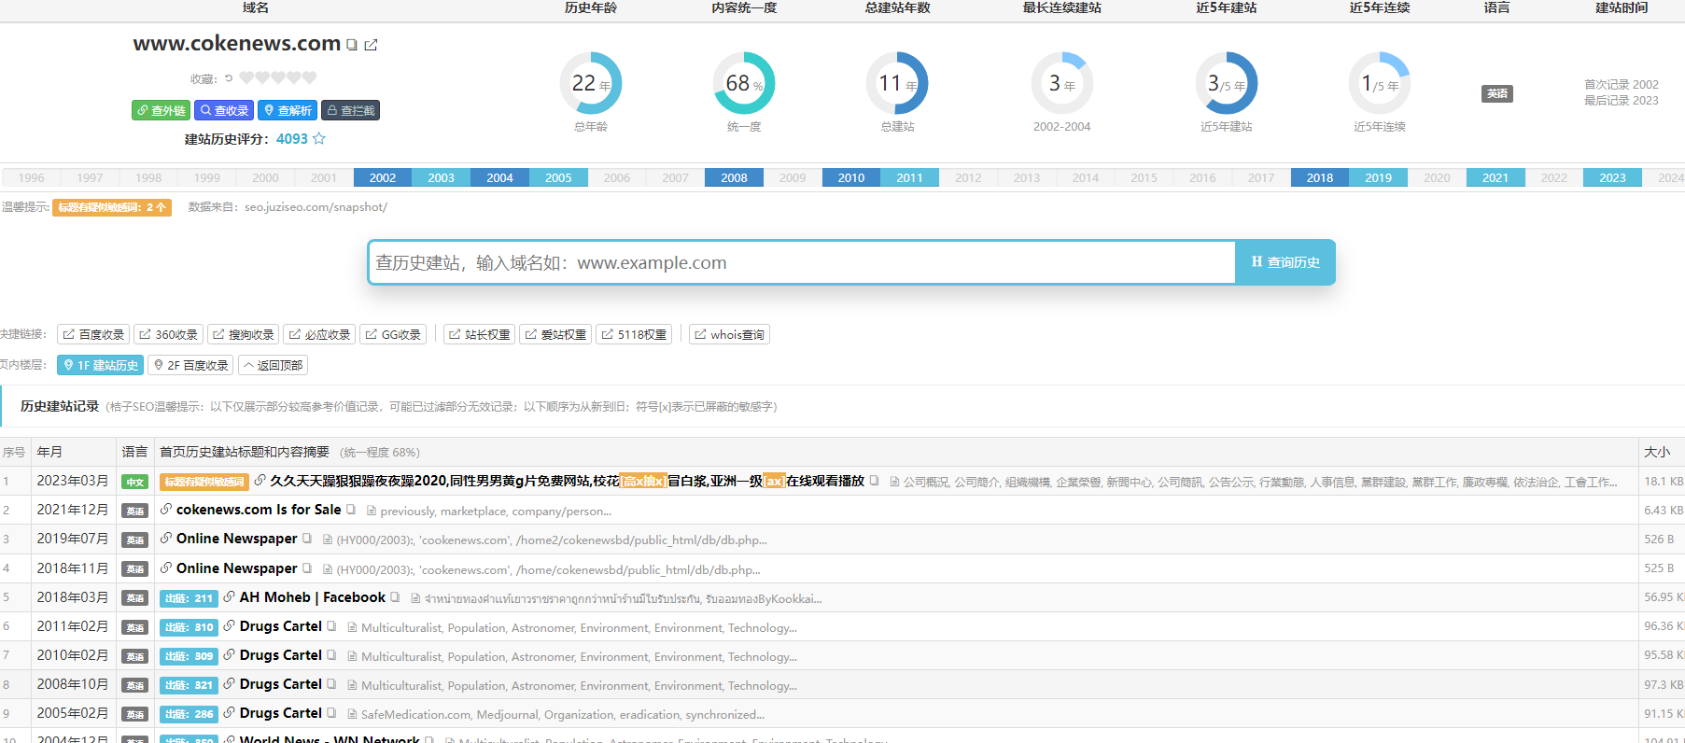The image size is (1685, 743).
Task: Copy title icon for the 2023年03月 record
Action: pyautogui.click(x=874, y=481)
